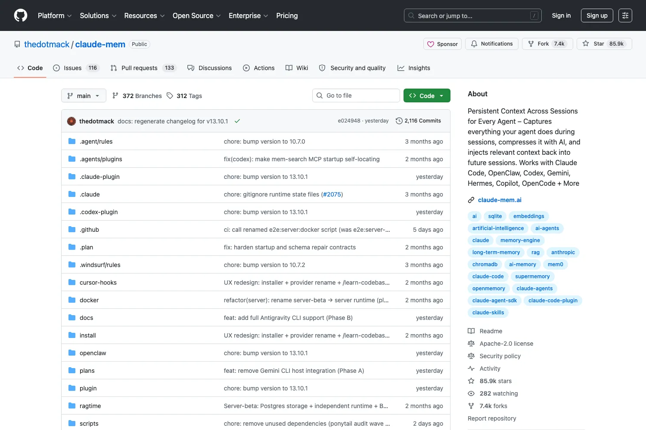Open the docker folder

point(89,300)
